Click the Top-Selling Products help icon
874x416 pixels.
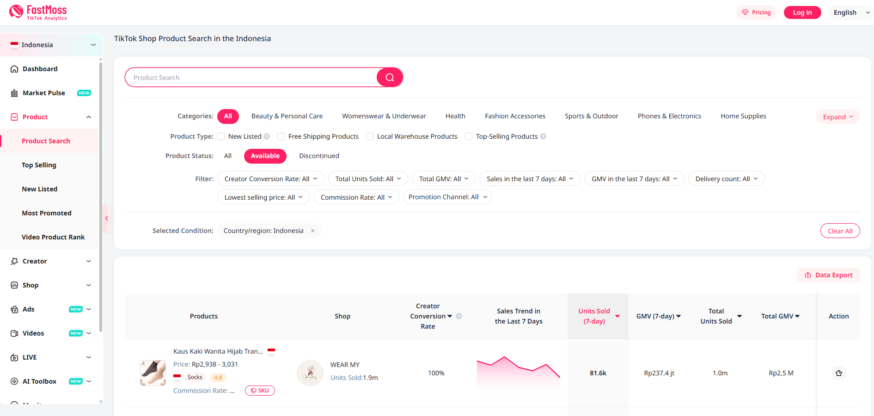(543, 136)
